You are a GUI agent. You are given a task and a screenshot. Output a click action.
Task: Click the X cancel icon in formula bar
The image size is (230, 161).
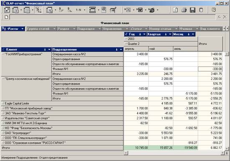click(x=225, y=17)
